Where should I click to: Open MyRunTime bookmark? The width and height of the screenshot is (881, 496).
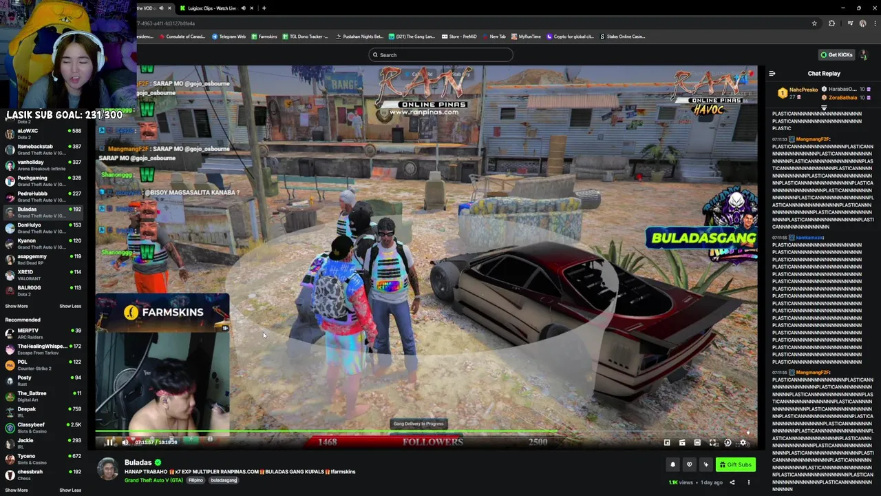point(526,37)
